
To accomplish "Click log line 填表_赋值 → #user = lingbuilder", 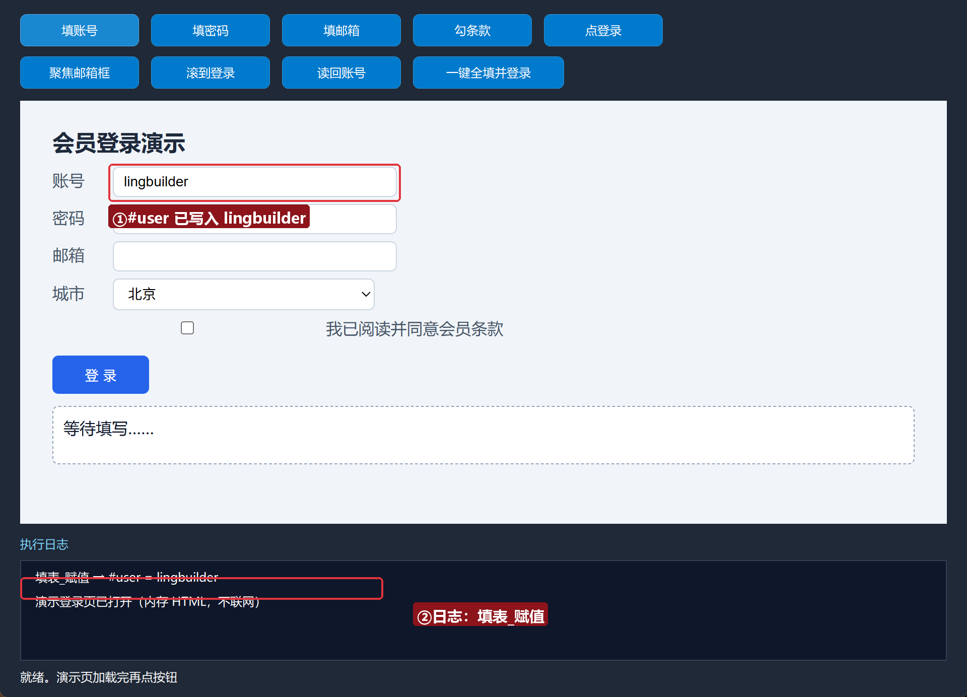I will (x=127, y=577).
